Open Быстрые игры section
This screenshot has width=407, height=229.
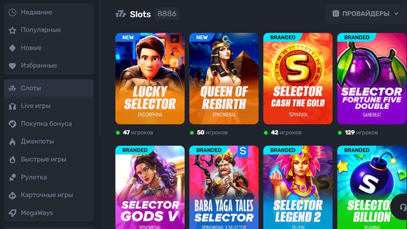[43, 159]
